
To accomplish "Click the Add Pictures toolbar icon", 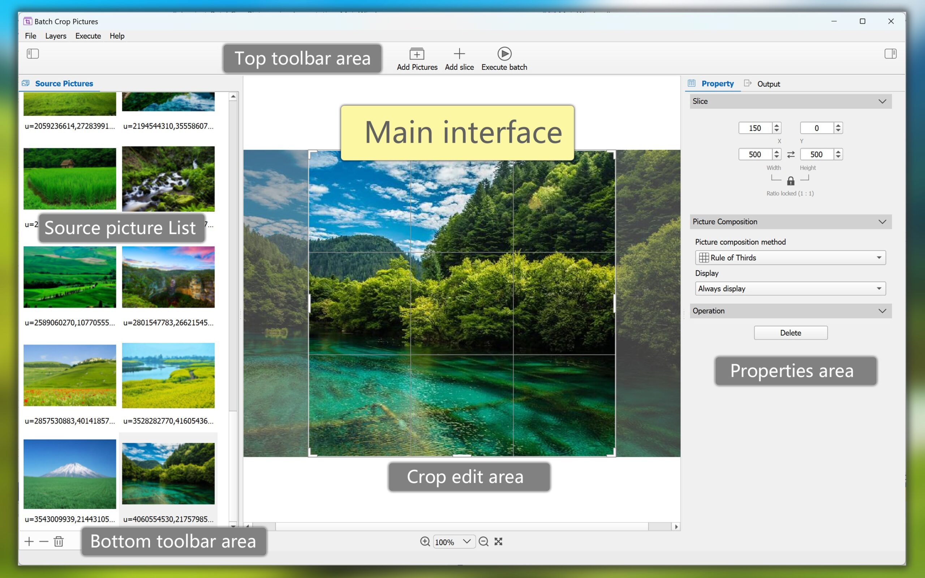I will pyautogui.click(x=417, y=54).
